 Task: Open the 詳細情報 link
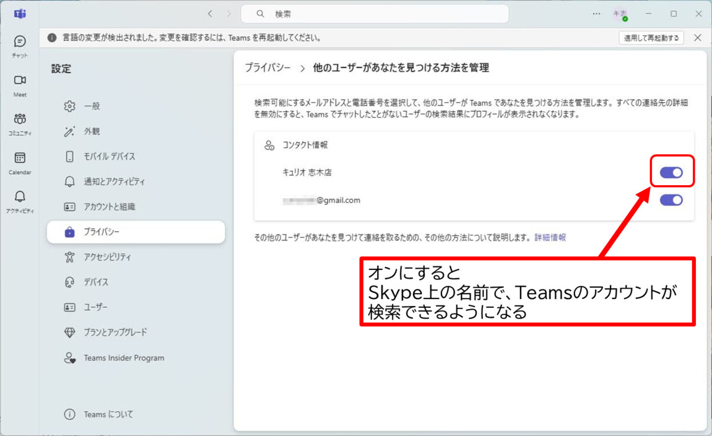click(x=550, y=237)
